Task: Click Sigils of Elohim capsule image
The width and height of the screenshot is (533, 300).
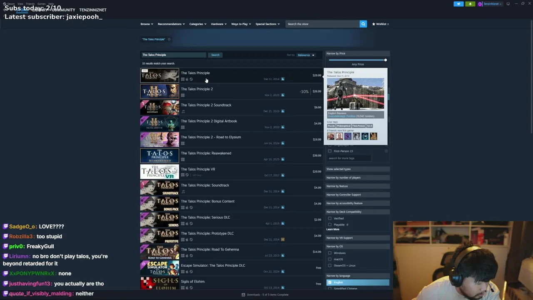Action: (x=159, y=284)
